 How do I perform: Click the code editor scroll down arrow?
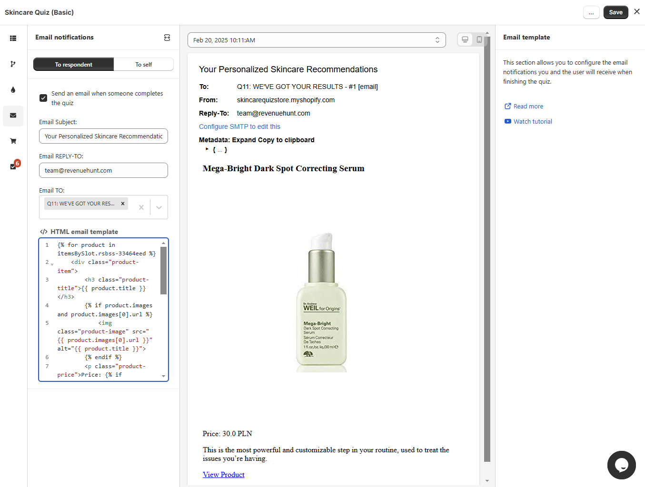(163, 376)
